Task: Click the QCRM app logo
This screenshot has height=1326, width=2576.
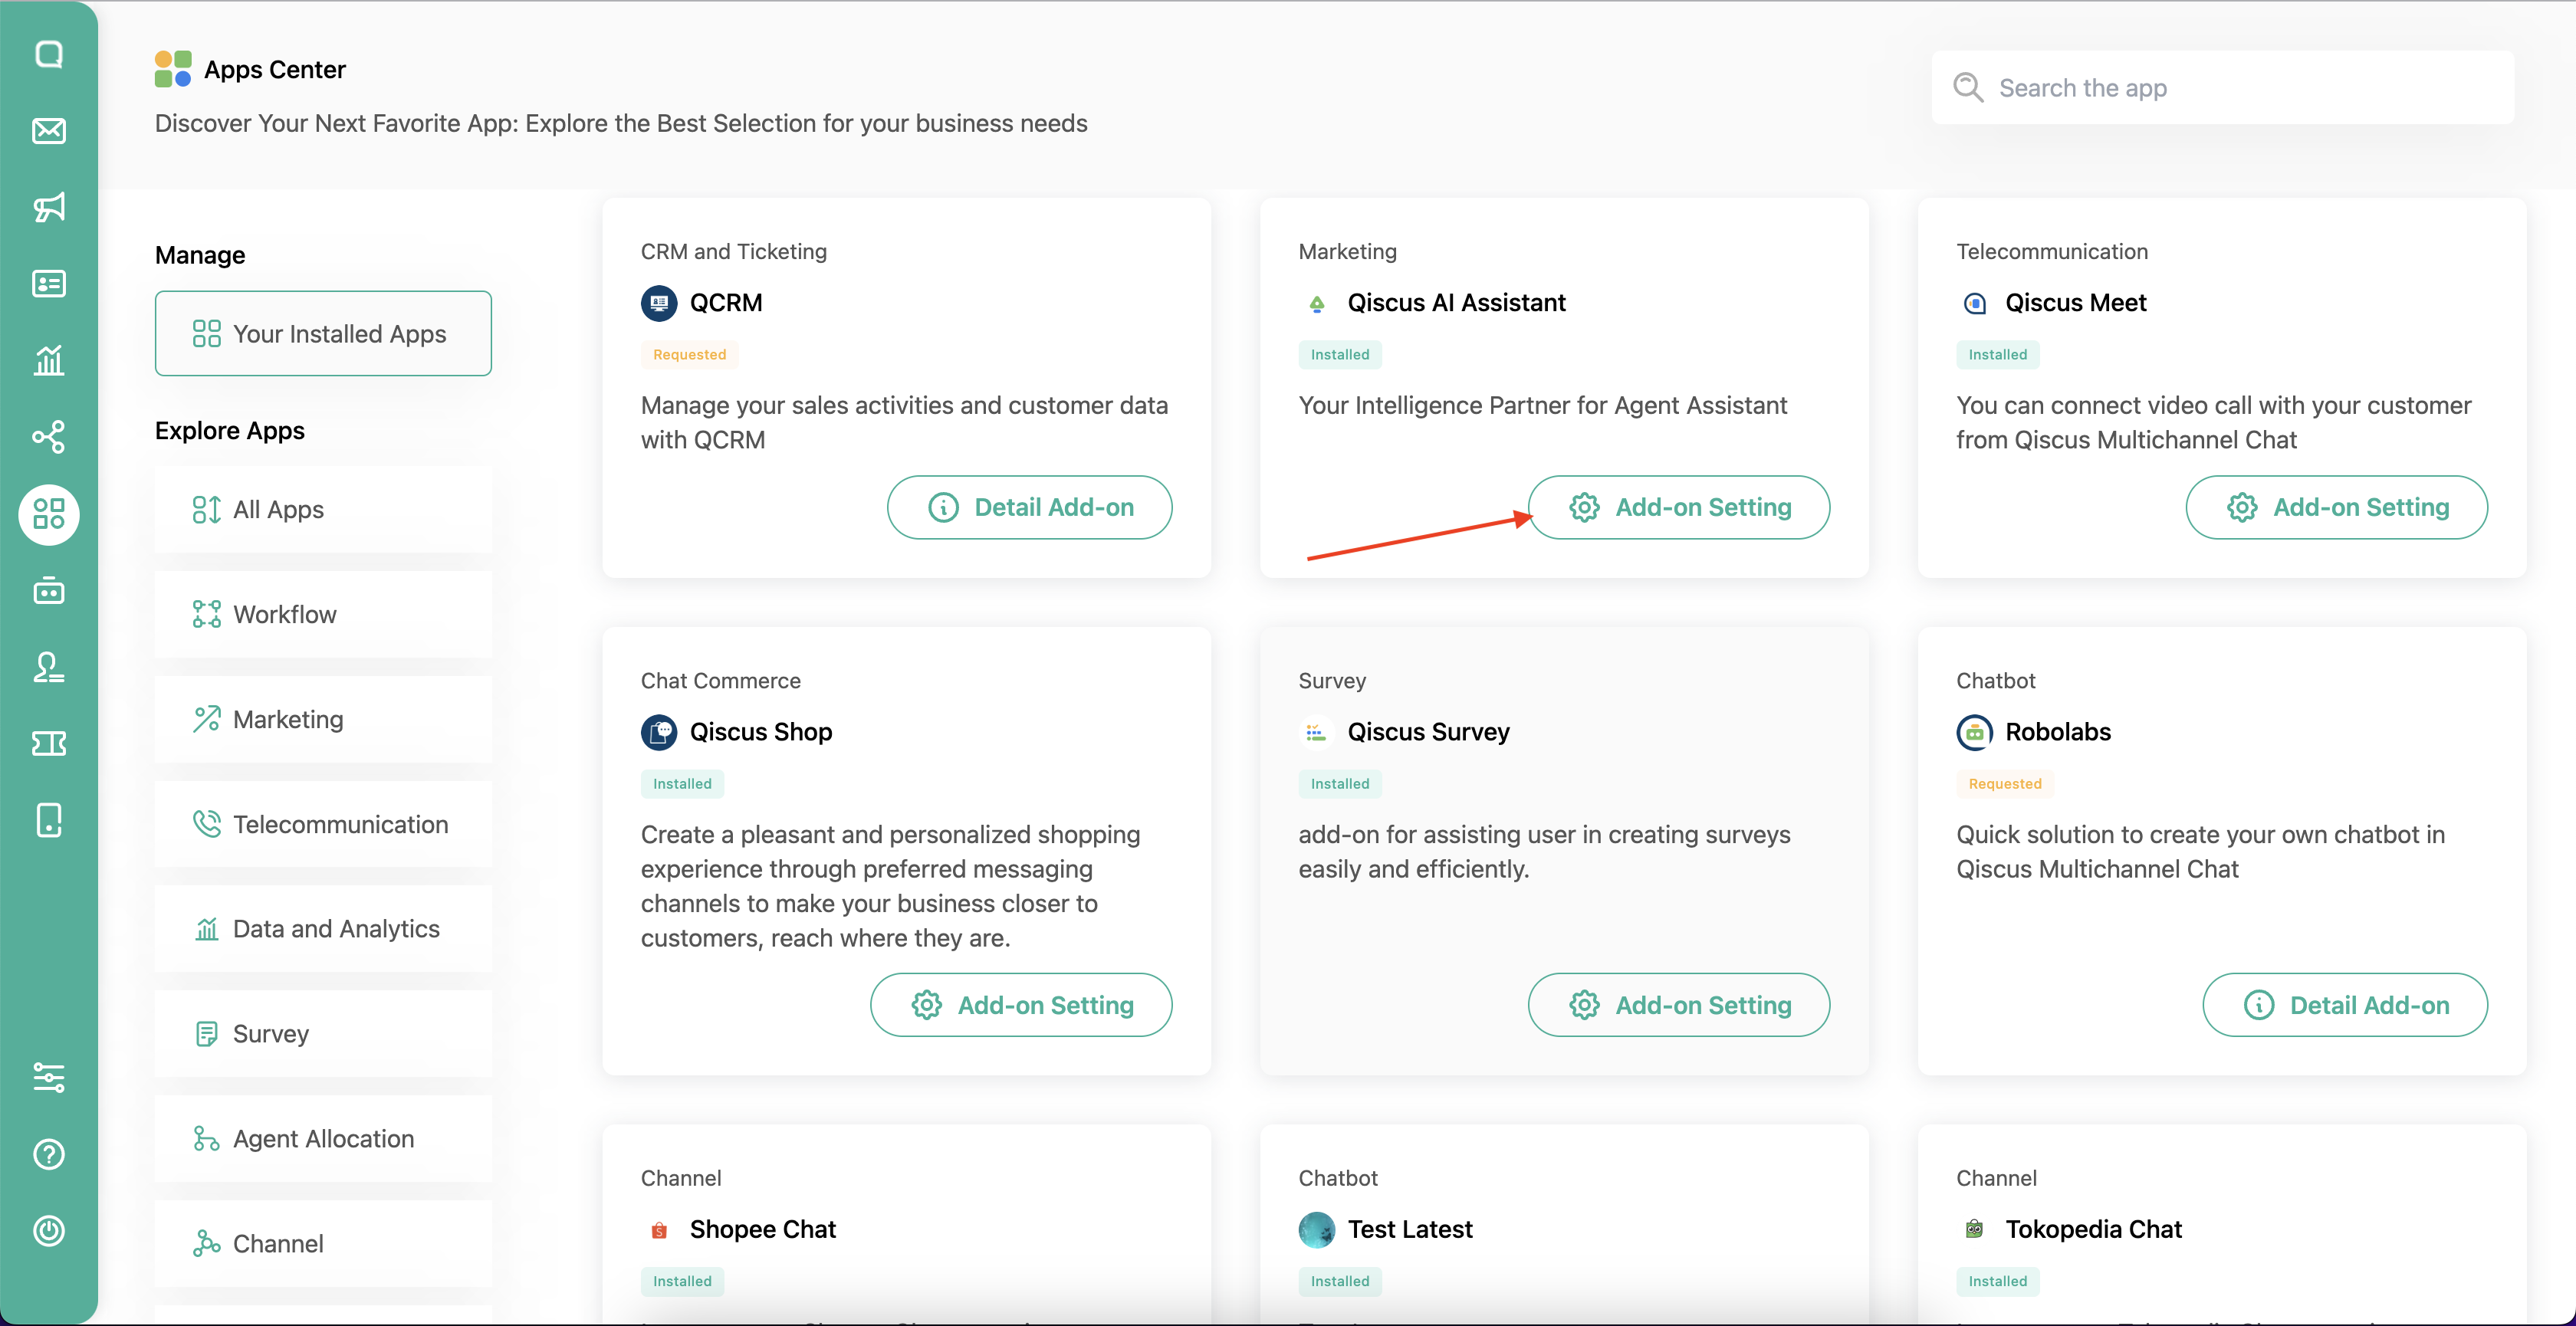Action: 659,303
